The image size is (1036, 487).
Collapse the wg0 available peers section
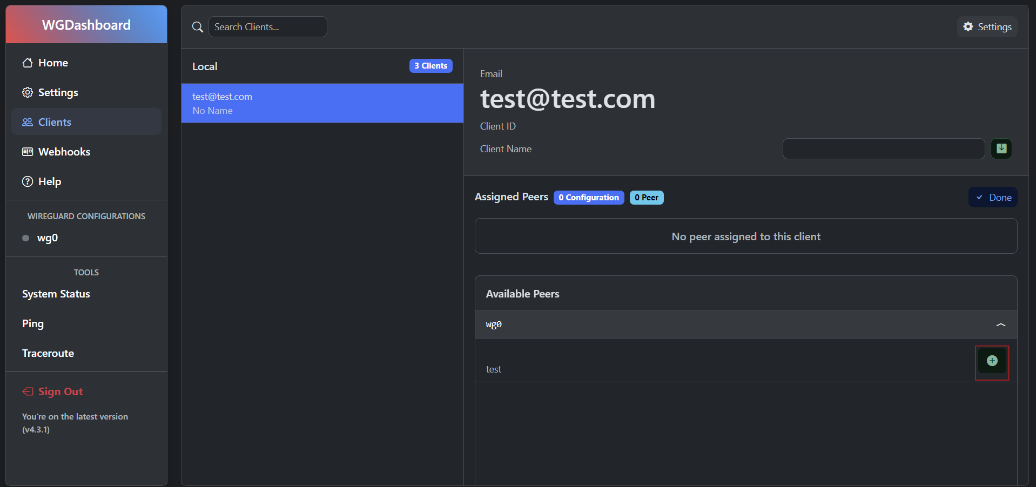[1000, 324]
